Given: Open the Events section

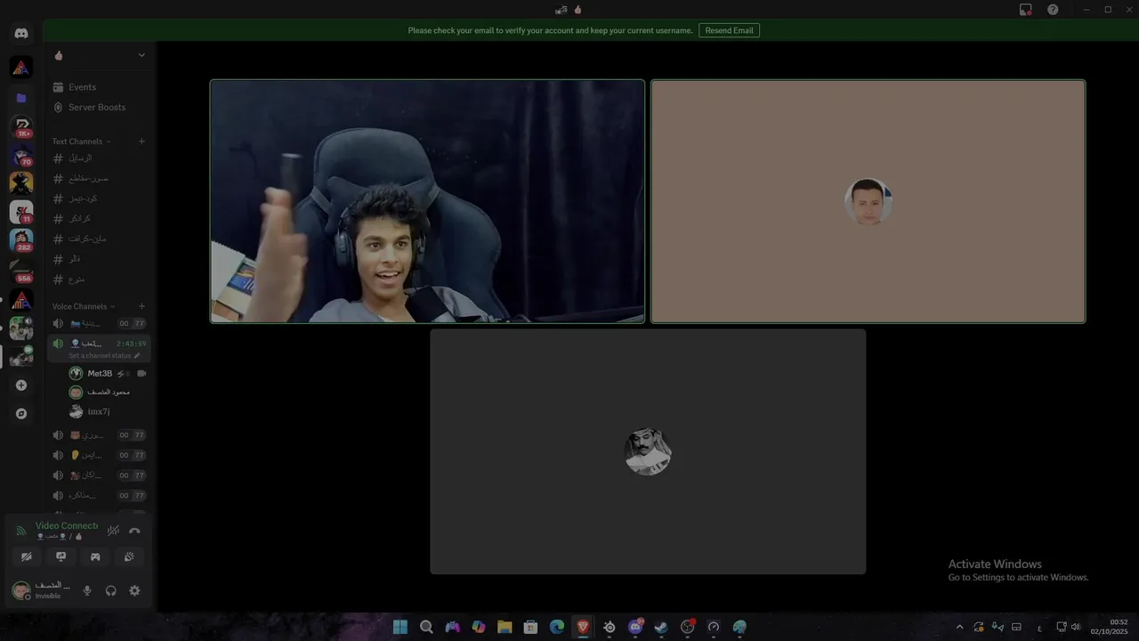Looking at the screenshot, I should pyautogui.click(x=100, y=87).
